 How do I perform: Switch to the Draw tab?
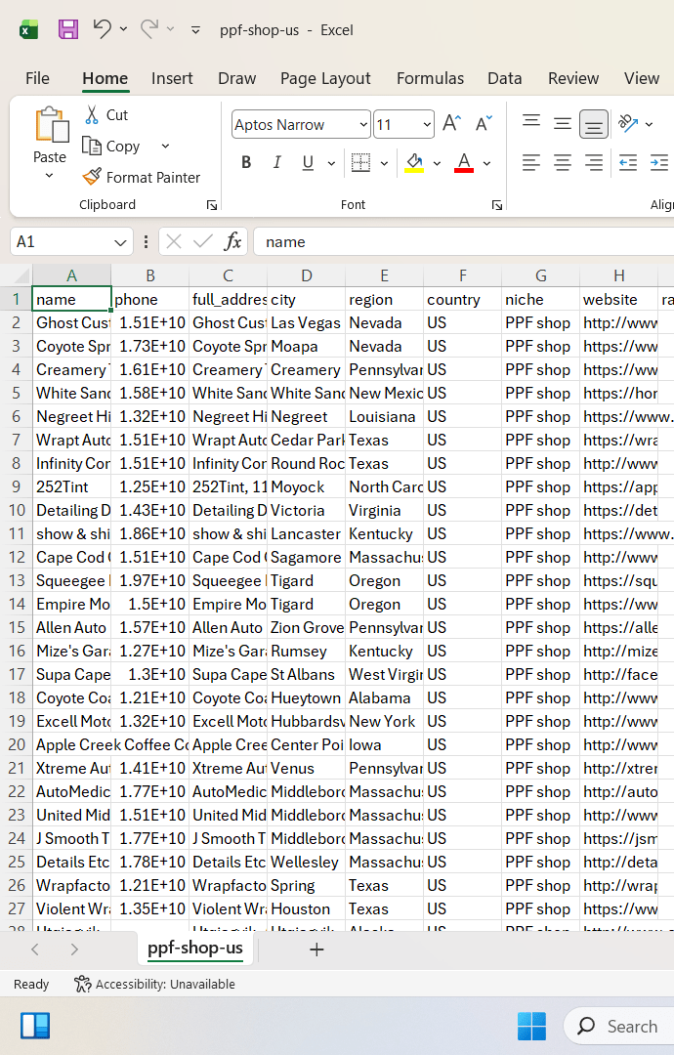pyautogui.click(x=236, y=79)
